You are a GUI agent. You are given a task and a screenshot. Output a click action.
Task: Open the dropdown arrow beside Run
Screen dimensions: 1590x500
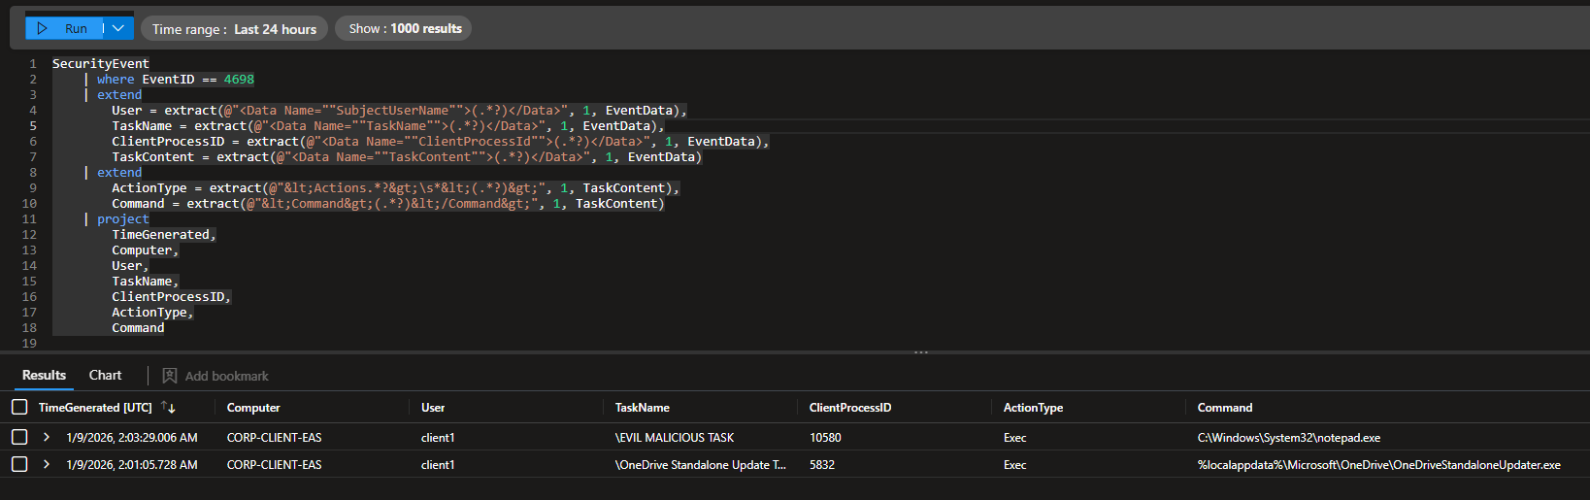point(118,28)
